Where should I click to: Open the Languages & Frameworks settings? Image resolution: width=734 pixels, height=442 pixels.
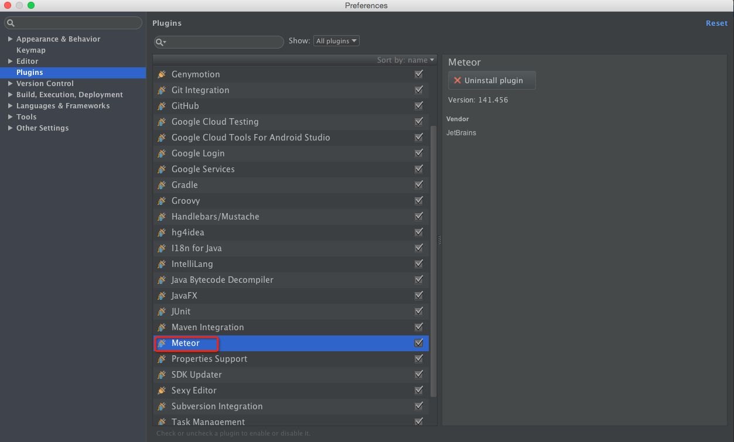pos(63,106)
